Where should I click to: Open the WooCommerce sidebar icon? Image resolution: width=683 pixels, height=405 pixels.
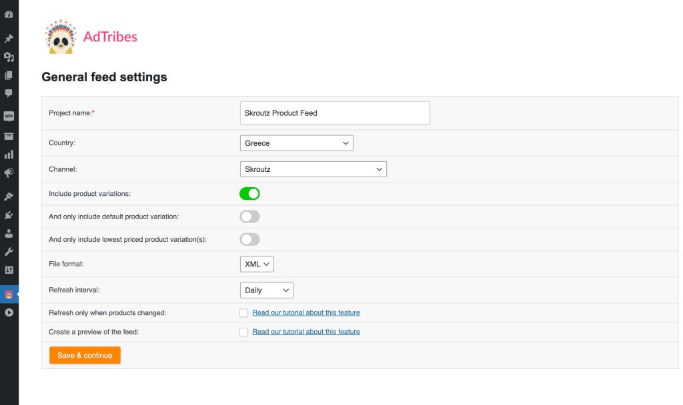click(9, 117)
